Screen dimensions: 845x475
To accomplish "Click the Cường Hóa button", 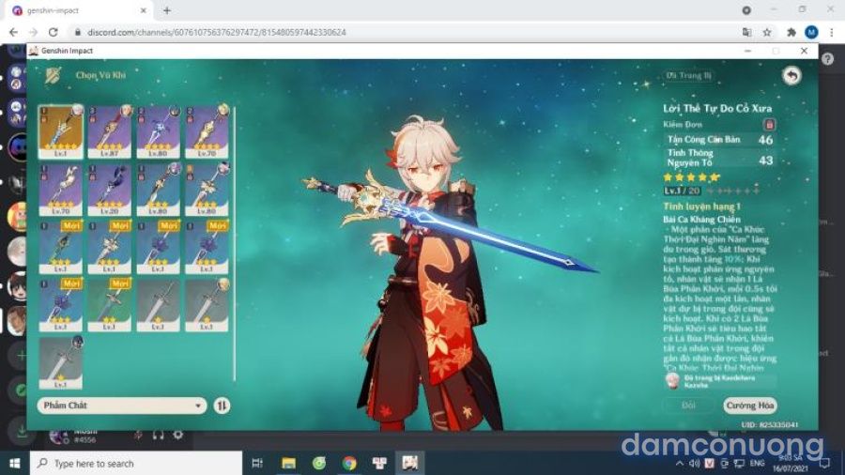I will (x=749, y=406).
